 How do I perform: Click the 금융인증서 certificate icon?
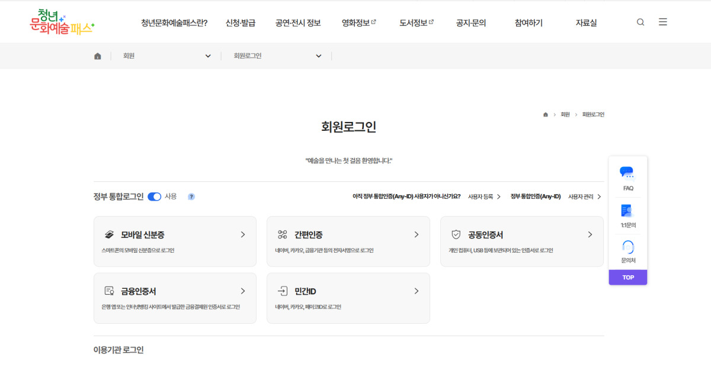[110, 291]
